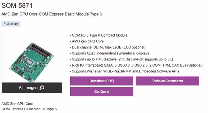208x113 pixels.
Task: Open the Technical Documents button
Action: click(x=167, y=81)
